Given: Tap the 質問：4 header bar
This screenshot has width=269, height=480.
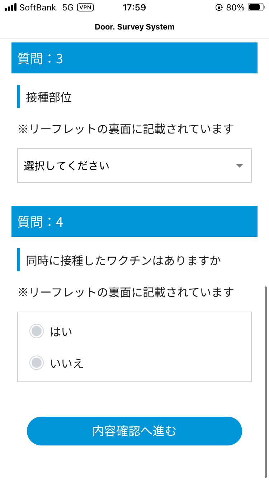Looking at the screenshot, I should (x=134, y=221).
